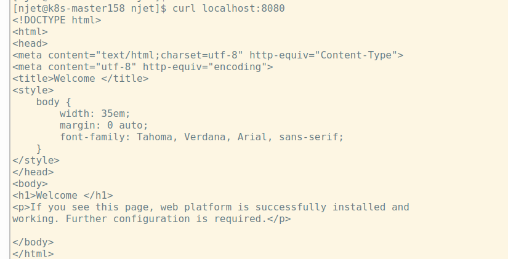Click the 'If you see this page' paragraph line

coord(211,207)
